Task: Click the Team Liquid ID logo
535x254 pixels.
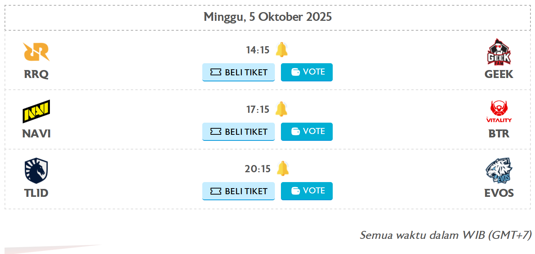Action: click(36, 171)
